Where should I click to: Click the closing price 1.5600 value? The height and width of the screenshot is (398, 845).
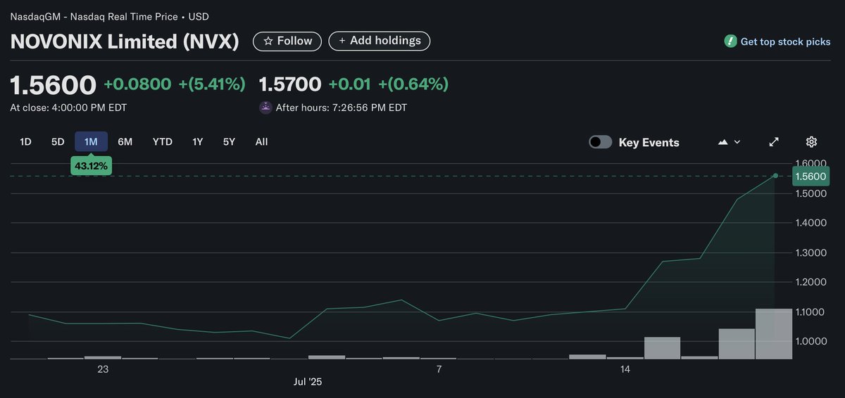pyautogui.click(x=53, y=85)
